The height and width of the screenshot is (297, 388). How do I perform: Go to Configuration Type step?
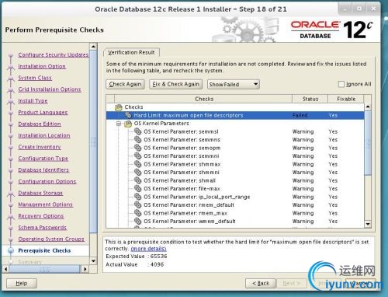click(x=43, y=159)
